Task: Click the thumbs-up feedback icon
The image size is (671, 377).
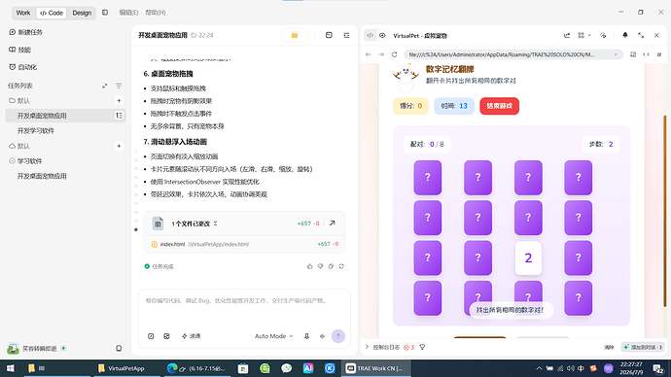Action: click(310, 266)
